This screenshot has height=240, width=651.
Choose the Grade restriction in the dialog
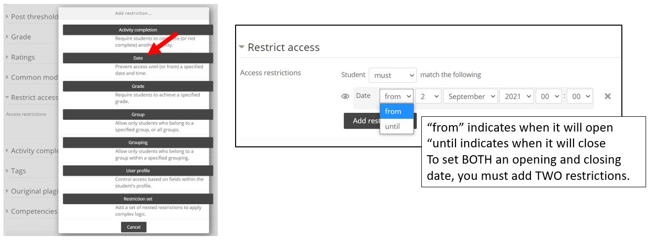point(138,86)
